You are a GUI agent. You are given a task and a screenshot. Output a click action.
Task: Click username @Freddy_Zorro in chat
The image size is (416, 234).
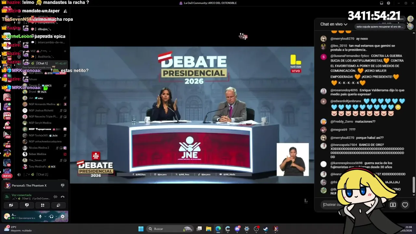[x=342, y=122]
